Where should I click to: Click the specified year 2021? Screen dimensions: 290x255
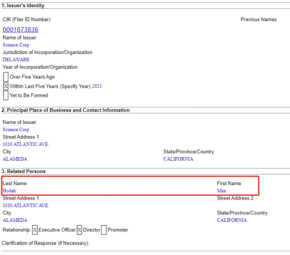pos(97,86)
